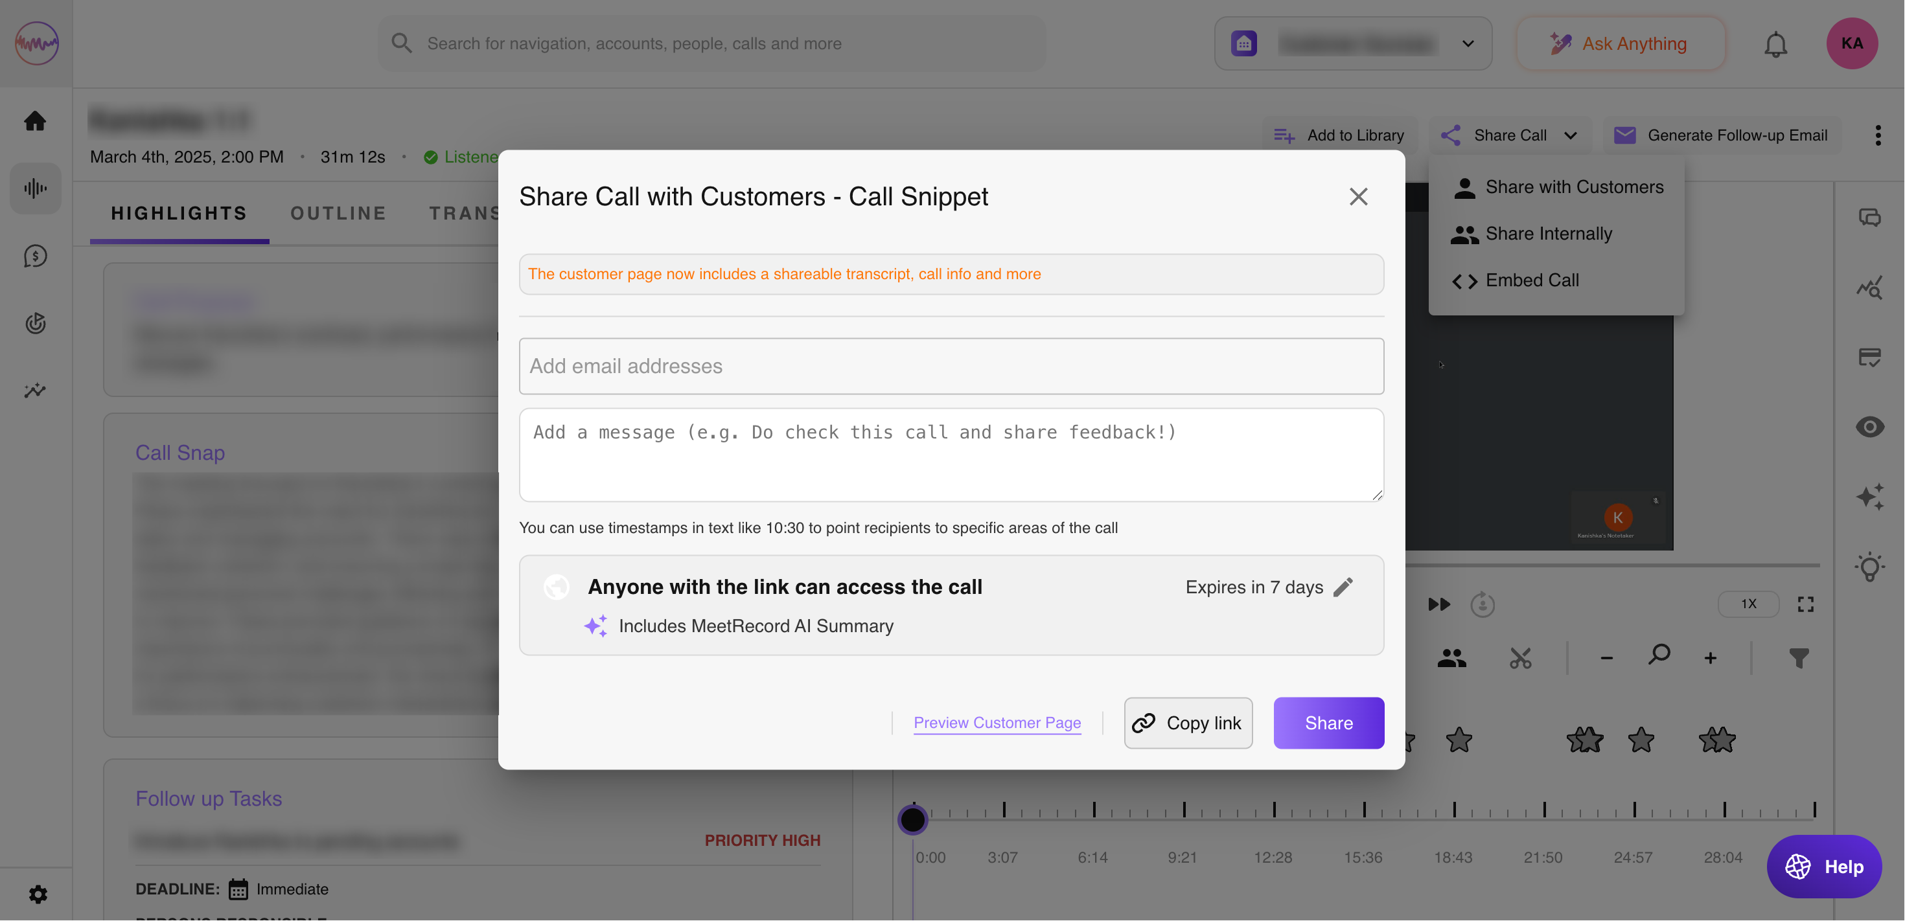Image resolution: width=1905 pixels, height=921 pixels.
Task: Change playback speed 1X selector
Action: tap(1748, 604)
